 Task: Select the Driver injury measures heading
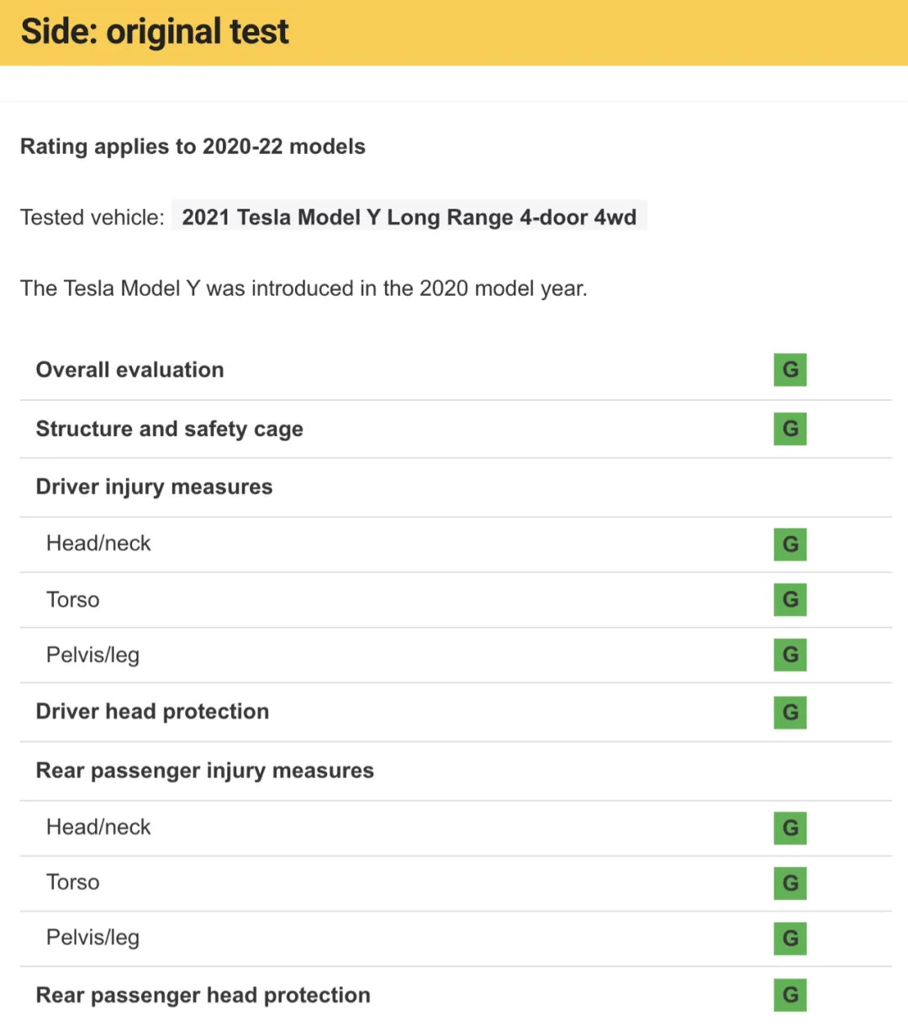pos(154,487)
